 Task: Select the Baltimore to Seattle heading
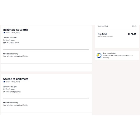coord(16,30)
